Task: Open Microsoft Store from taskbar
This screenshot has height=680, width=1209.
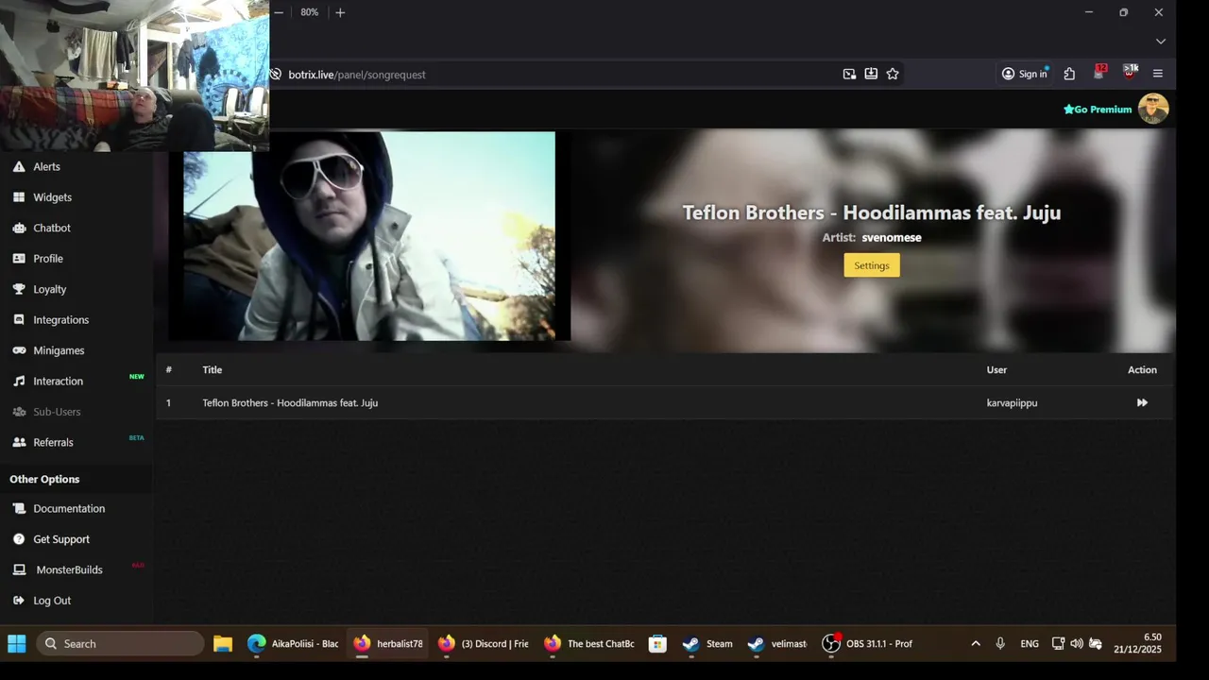Action: (x=657, y=644)
